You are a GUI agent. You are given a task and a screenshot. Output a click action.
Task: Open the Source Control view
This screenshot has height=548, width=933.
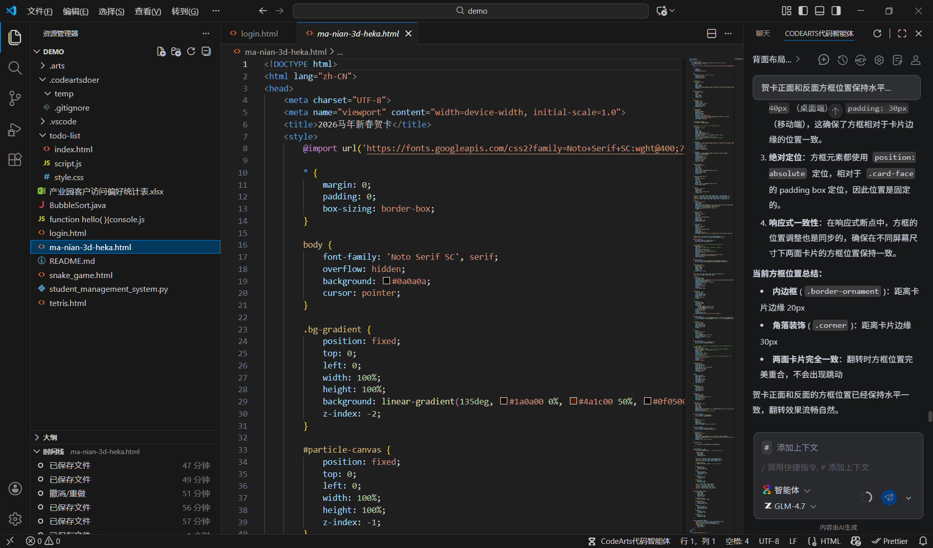15,98
